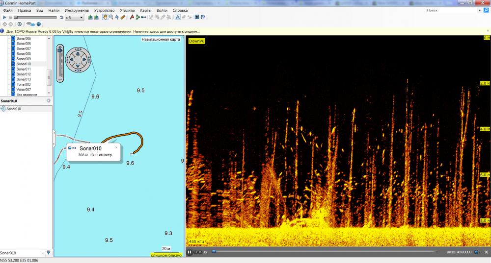The image size is (491, 263).
Task: Open the Карты menu
Action: (145, 10)
